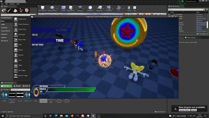Open the File menu
The height and width of the screenshot is (118, 209).
point(2,4)
